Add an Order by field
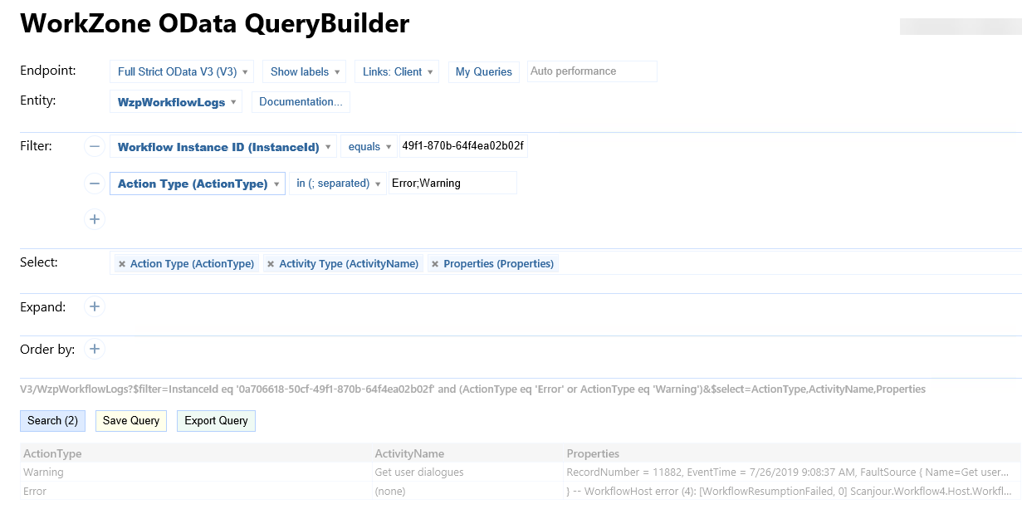The width and height of the screenshot is (1022, 514). (95, 350)
